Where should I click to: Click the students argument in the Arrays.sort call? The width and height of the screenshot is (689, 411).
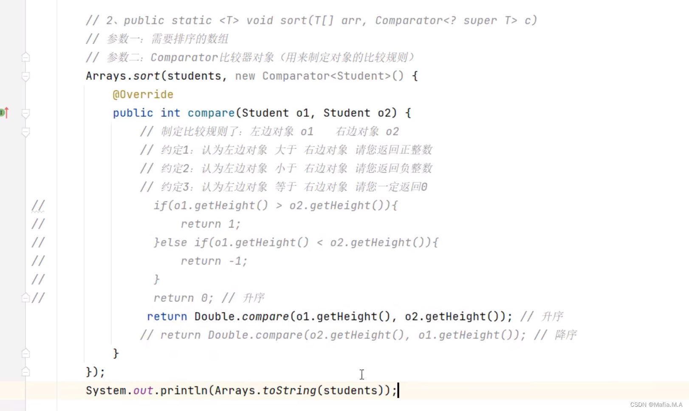[x=194, y=76]
